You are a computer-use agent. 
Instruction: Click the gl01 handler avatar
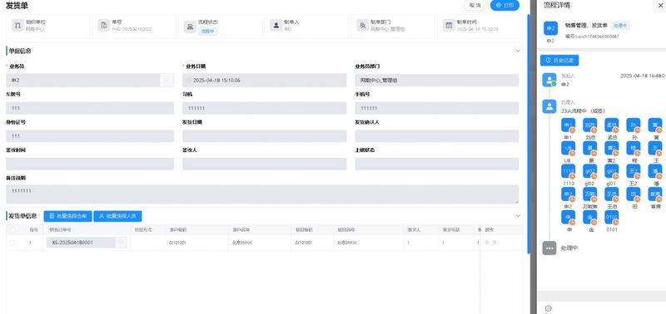click(x=612, y=171)
